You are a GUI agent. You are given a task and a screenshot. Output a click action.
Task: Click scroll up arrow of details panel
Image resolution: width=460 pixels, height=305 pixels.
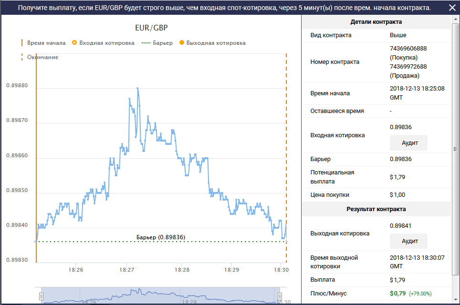coord(456,19)
